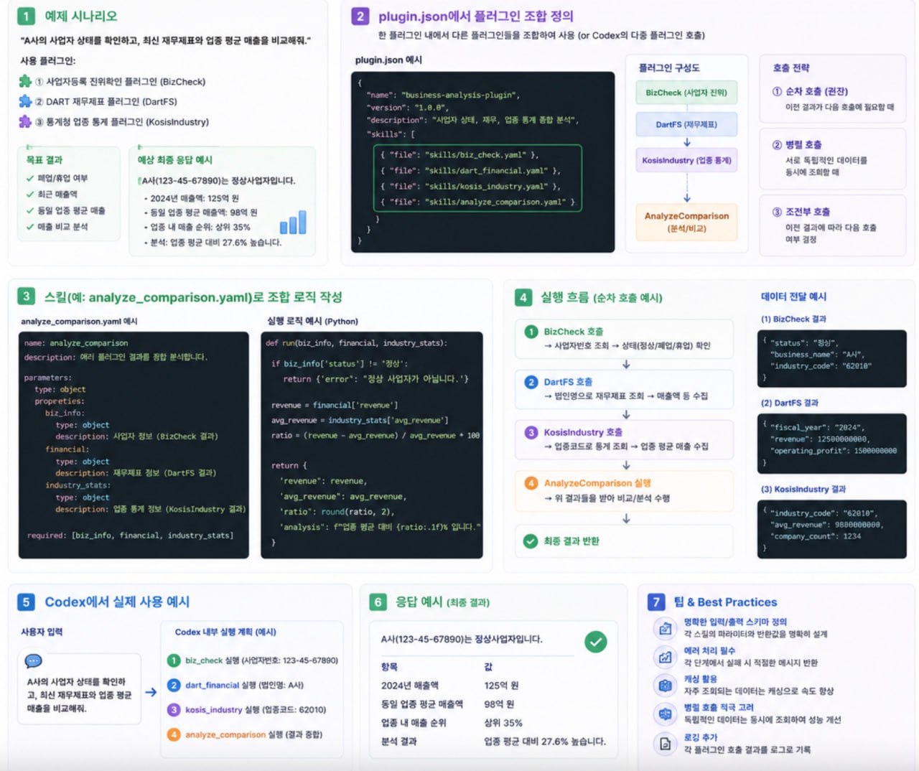Click the kosis_industry link in Codex 내부 실행 계획
919x771 pixels.
coord(214,709)
